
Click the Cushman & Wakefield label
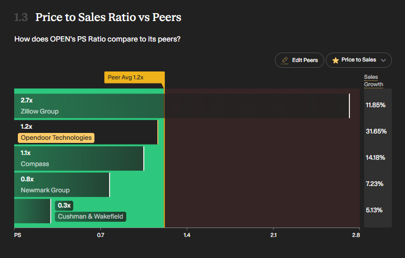click(90, 216)
